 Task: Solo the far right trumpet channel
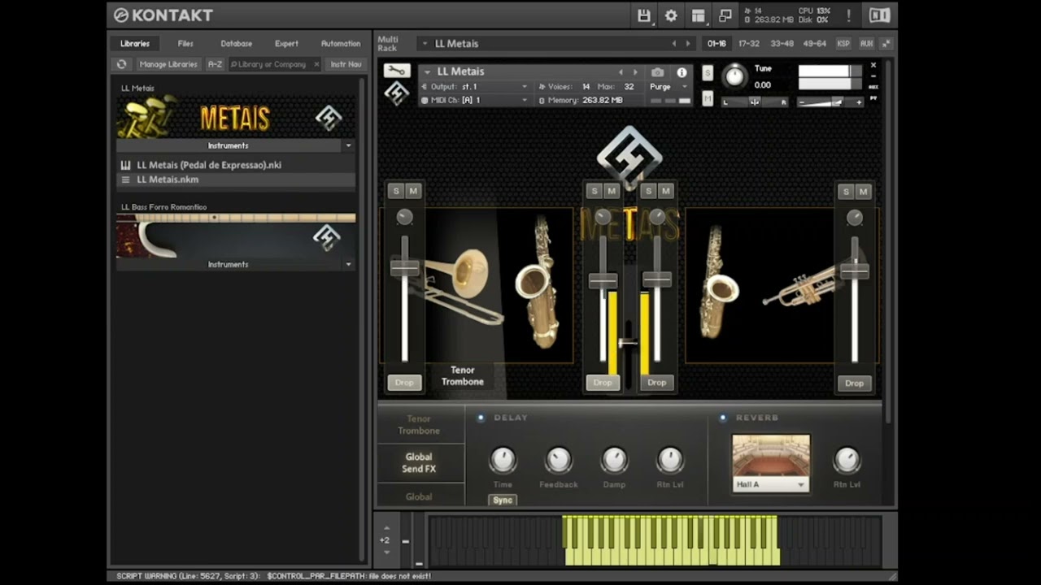tap(846, 192)
